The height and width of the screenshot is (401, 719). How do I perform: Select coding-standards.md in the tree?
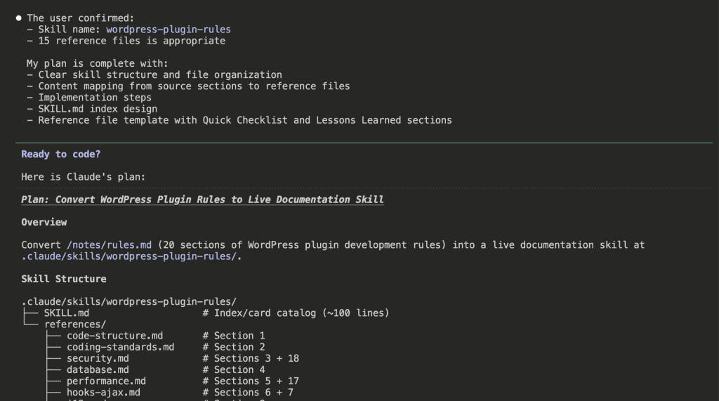[120, 348]
